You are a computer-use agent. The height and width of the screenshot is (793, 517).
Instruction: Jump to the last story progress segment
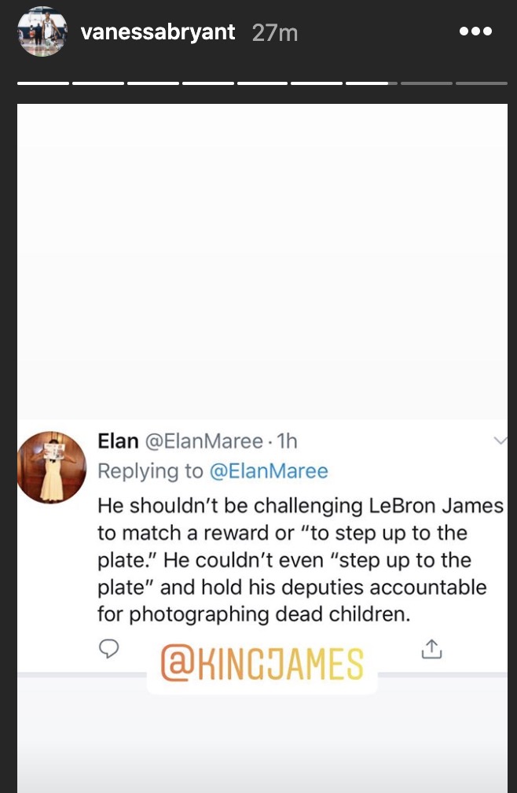coord(482,83)
